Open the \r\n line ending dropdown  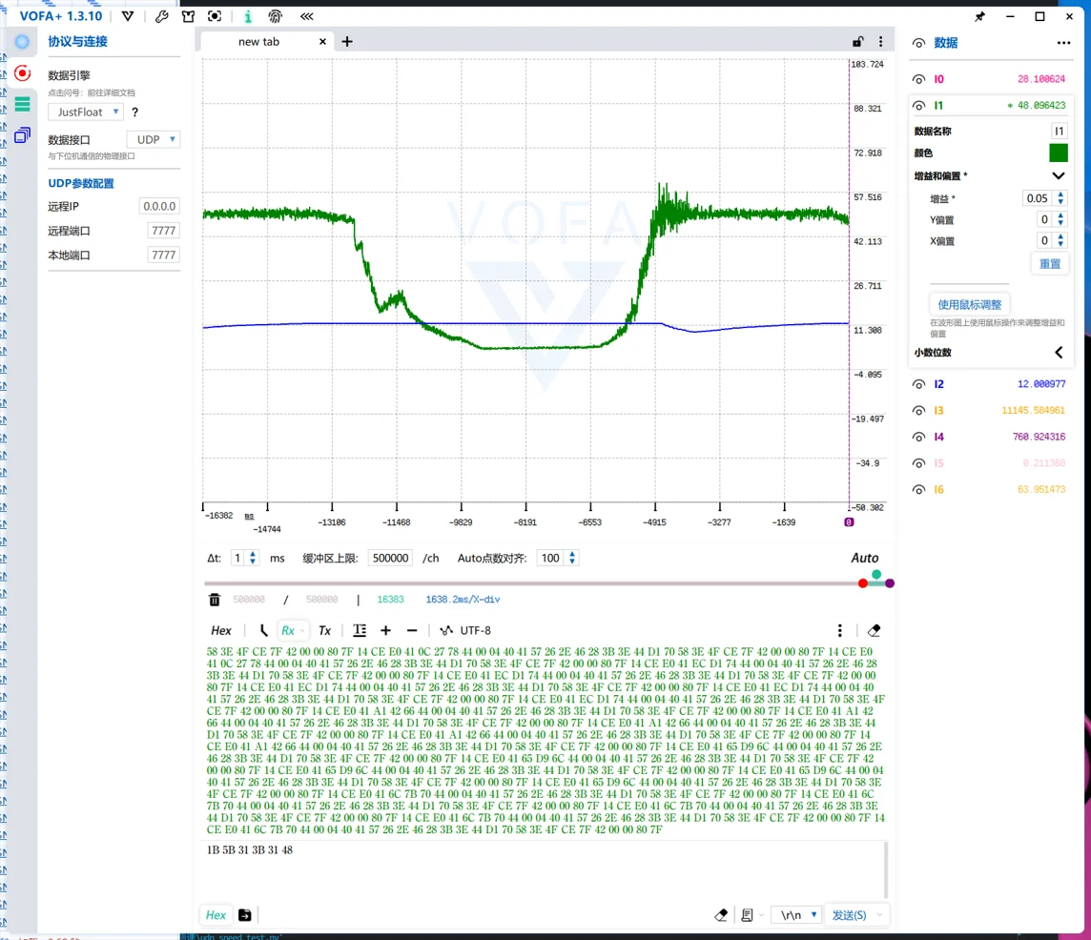(x=796, y=915)
